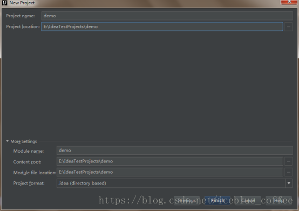This screenshot has width=299, height=211.
Task: Click the Module name label
Action: [x=29, y=151]
